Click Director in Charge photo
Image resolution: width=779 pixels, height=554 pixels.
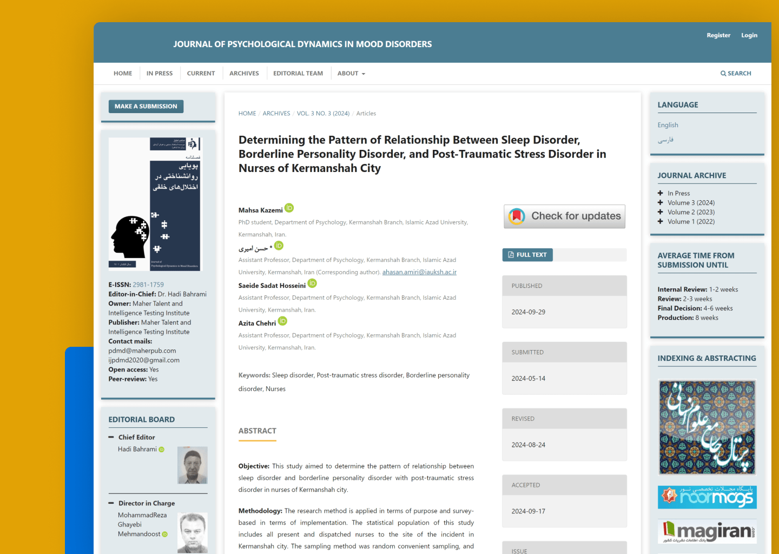tap(193, 533)
